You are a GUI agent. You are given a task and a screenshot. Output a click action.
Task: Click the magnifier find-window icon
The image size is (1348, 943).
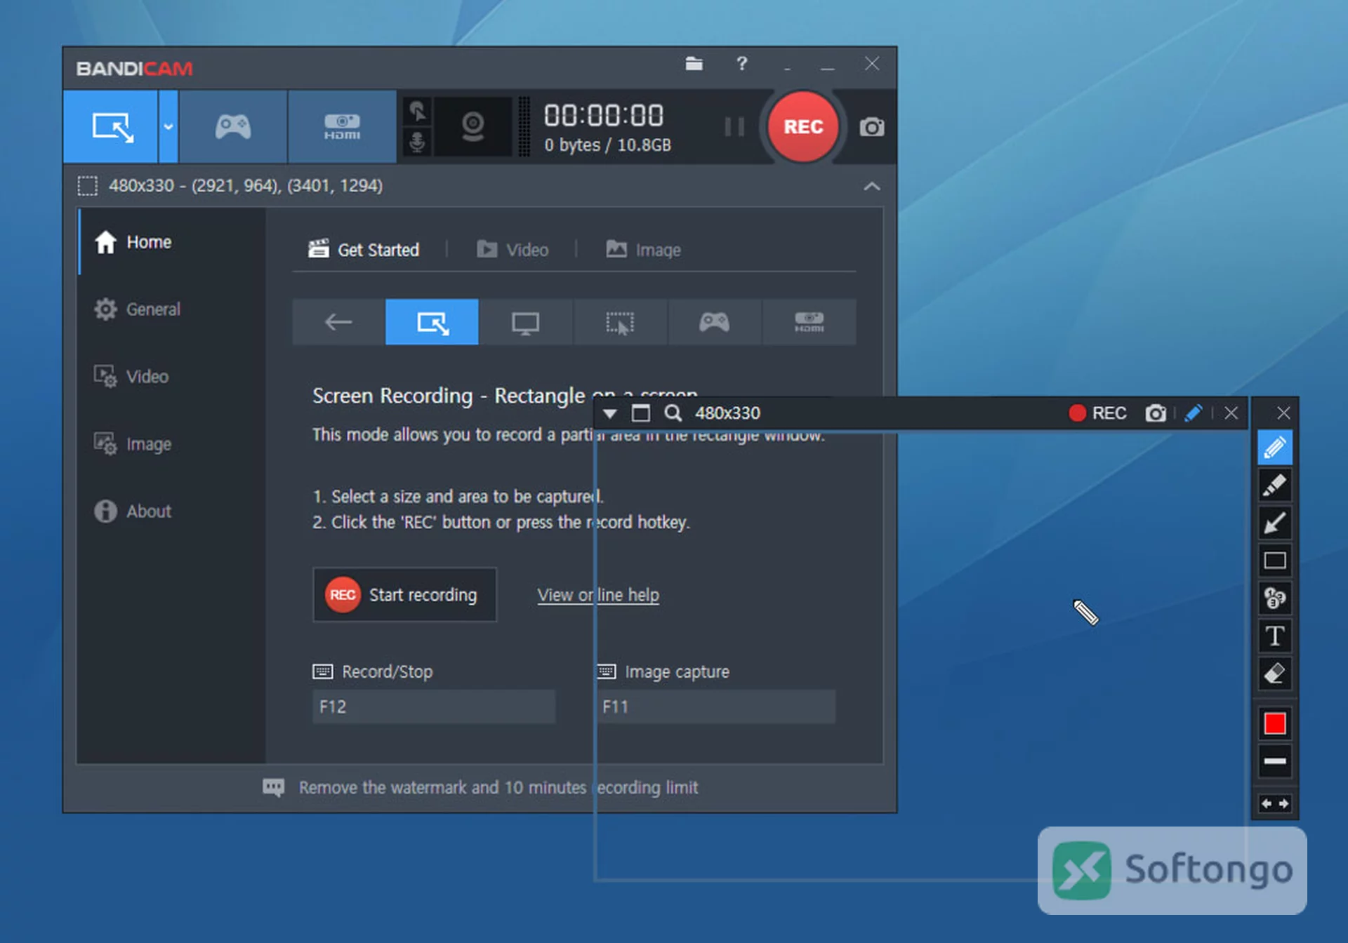(x=673, y=413)
